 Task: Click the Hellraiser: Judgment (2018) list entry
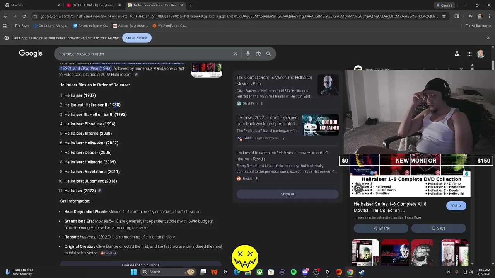click(90, 181)
